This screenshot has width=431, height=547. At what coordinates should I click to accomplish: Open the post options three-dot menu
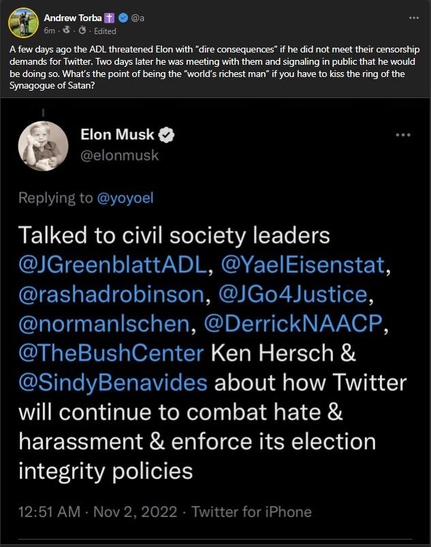[x=413, y=17]
